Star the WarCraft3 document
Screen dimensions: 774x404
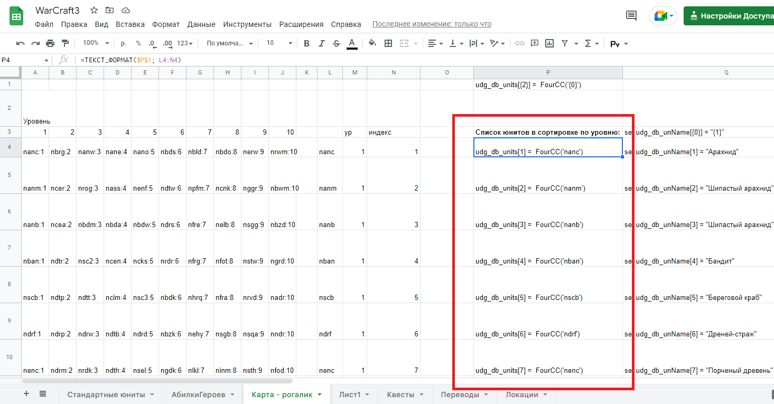point(94,10)
